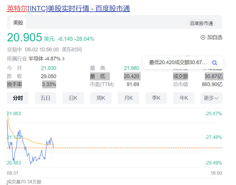Click the 市盈(TTM) value 91.69
Viewport: 236px width, 185px height.
tap(133, 84)
